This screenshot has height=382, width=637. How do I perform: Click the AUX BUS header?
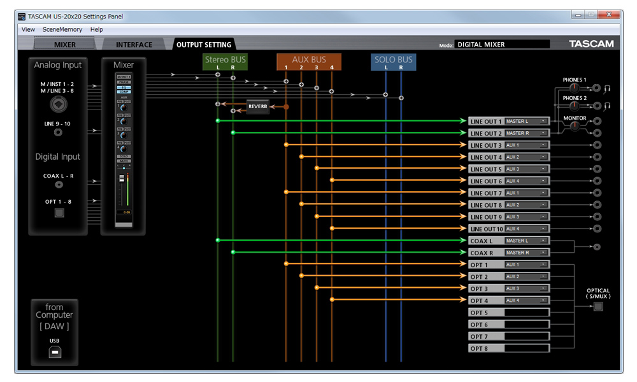(309, 62)
